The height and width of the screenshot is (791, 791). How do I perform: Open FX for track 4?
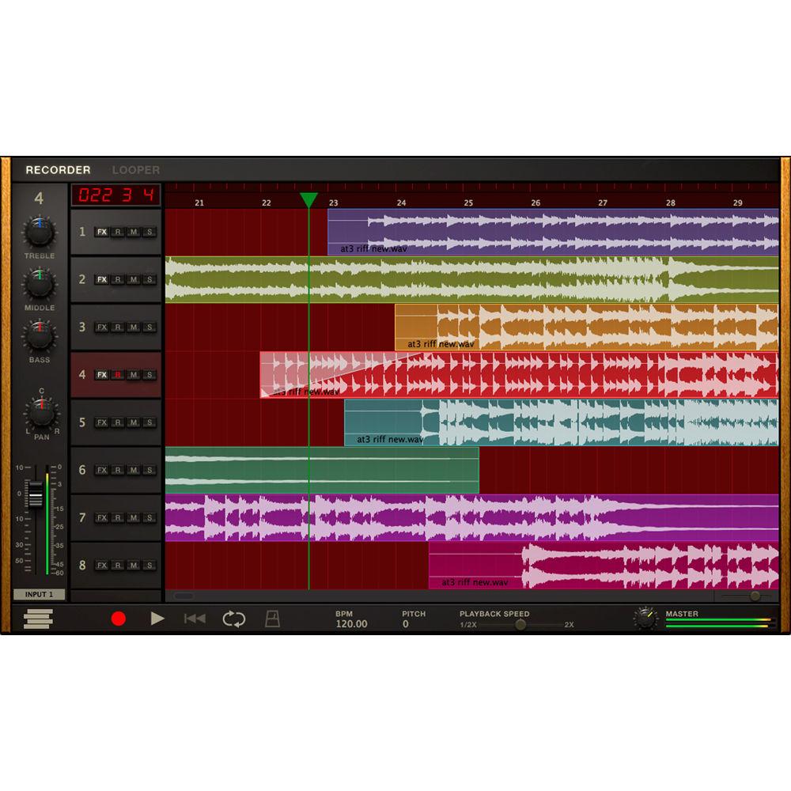click(102, 374)
